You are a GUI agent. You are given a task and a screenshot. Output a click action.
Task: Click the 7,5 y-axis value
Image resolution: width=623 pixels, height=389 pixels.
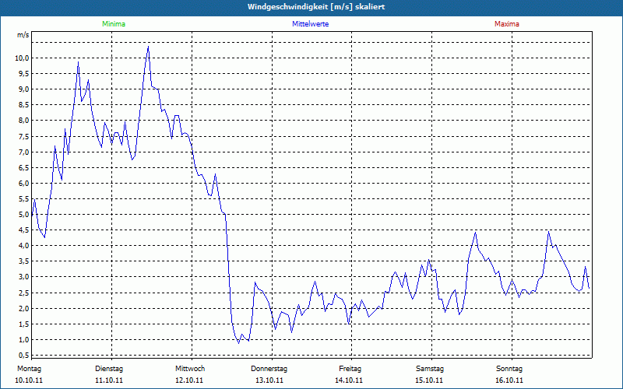(24, 136)
